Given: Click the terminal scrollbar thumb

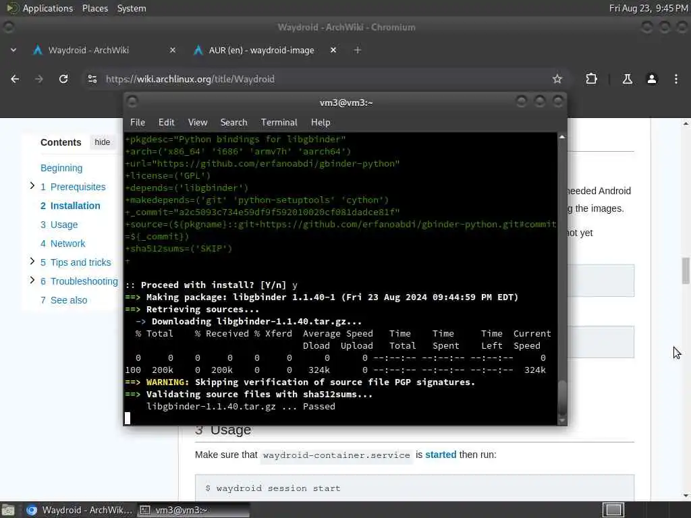Looking at the screenshot, I should (562, 397).
